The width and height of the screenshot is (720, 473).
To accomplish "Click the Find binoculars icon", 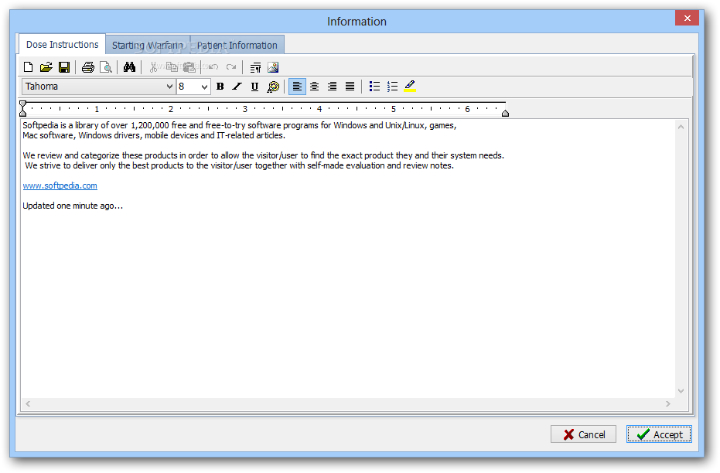I will pyautogui.click(x=129, y=67).
